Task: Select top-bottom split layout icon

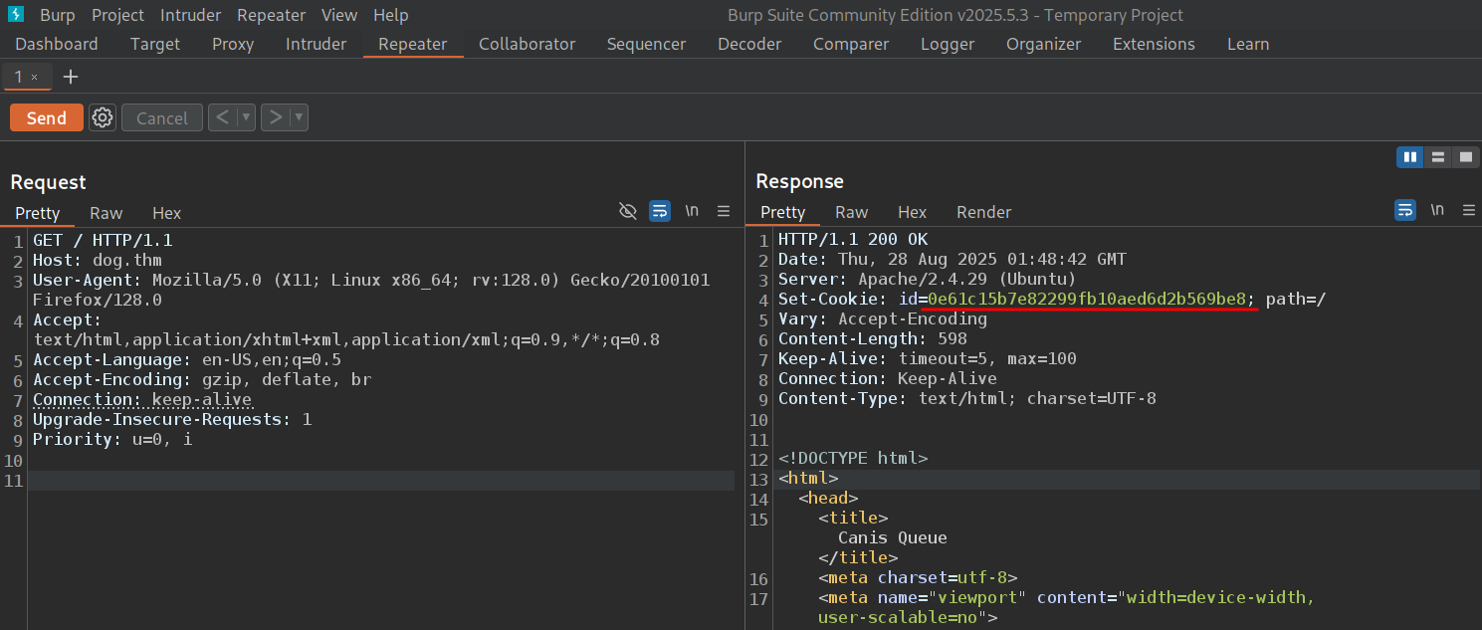Action: point(1437,157)
